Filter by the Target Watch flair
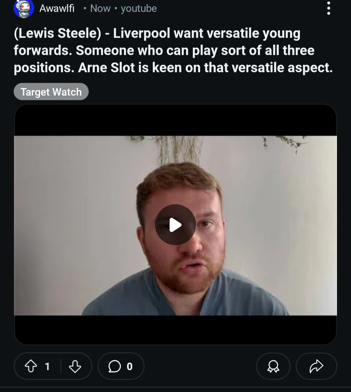 [51, 92]
